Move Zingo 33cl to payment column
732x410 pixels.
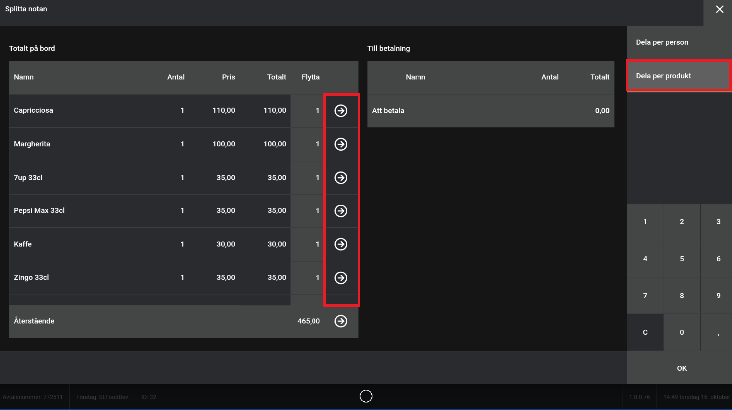pos(341,278)
